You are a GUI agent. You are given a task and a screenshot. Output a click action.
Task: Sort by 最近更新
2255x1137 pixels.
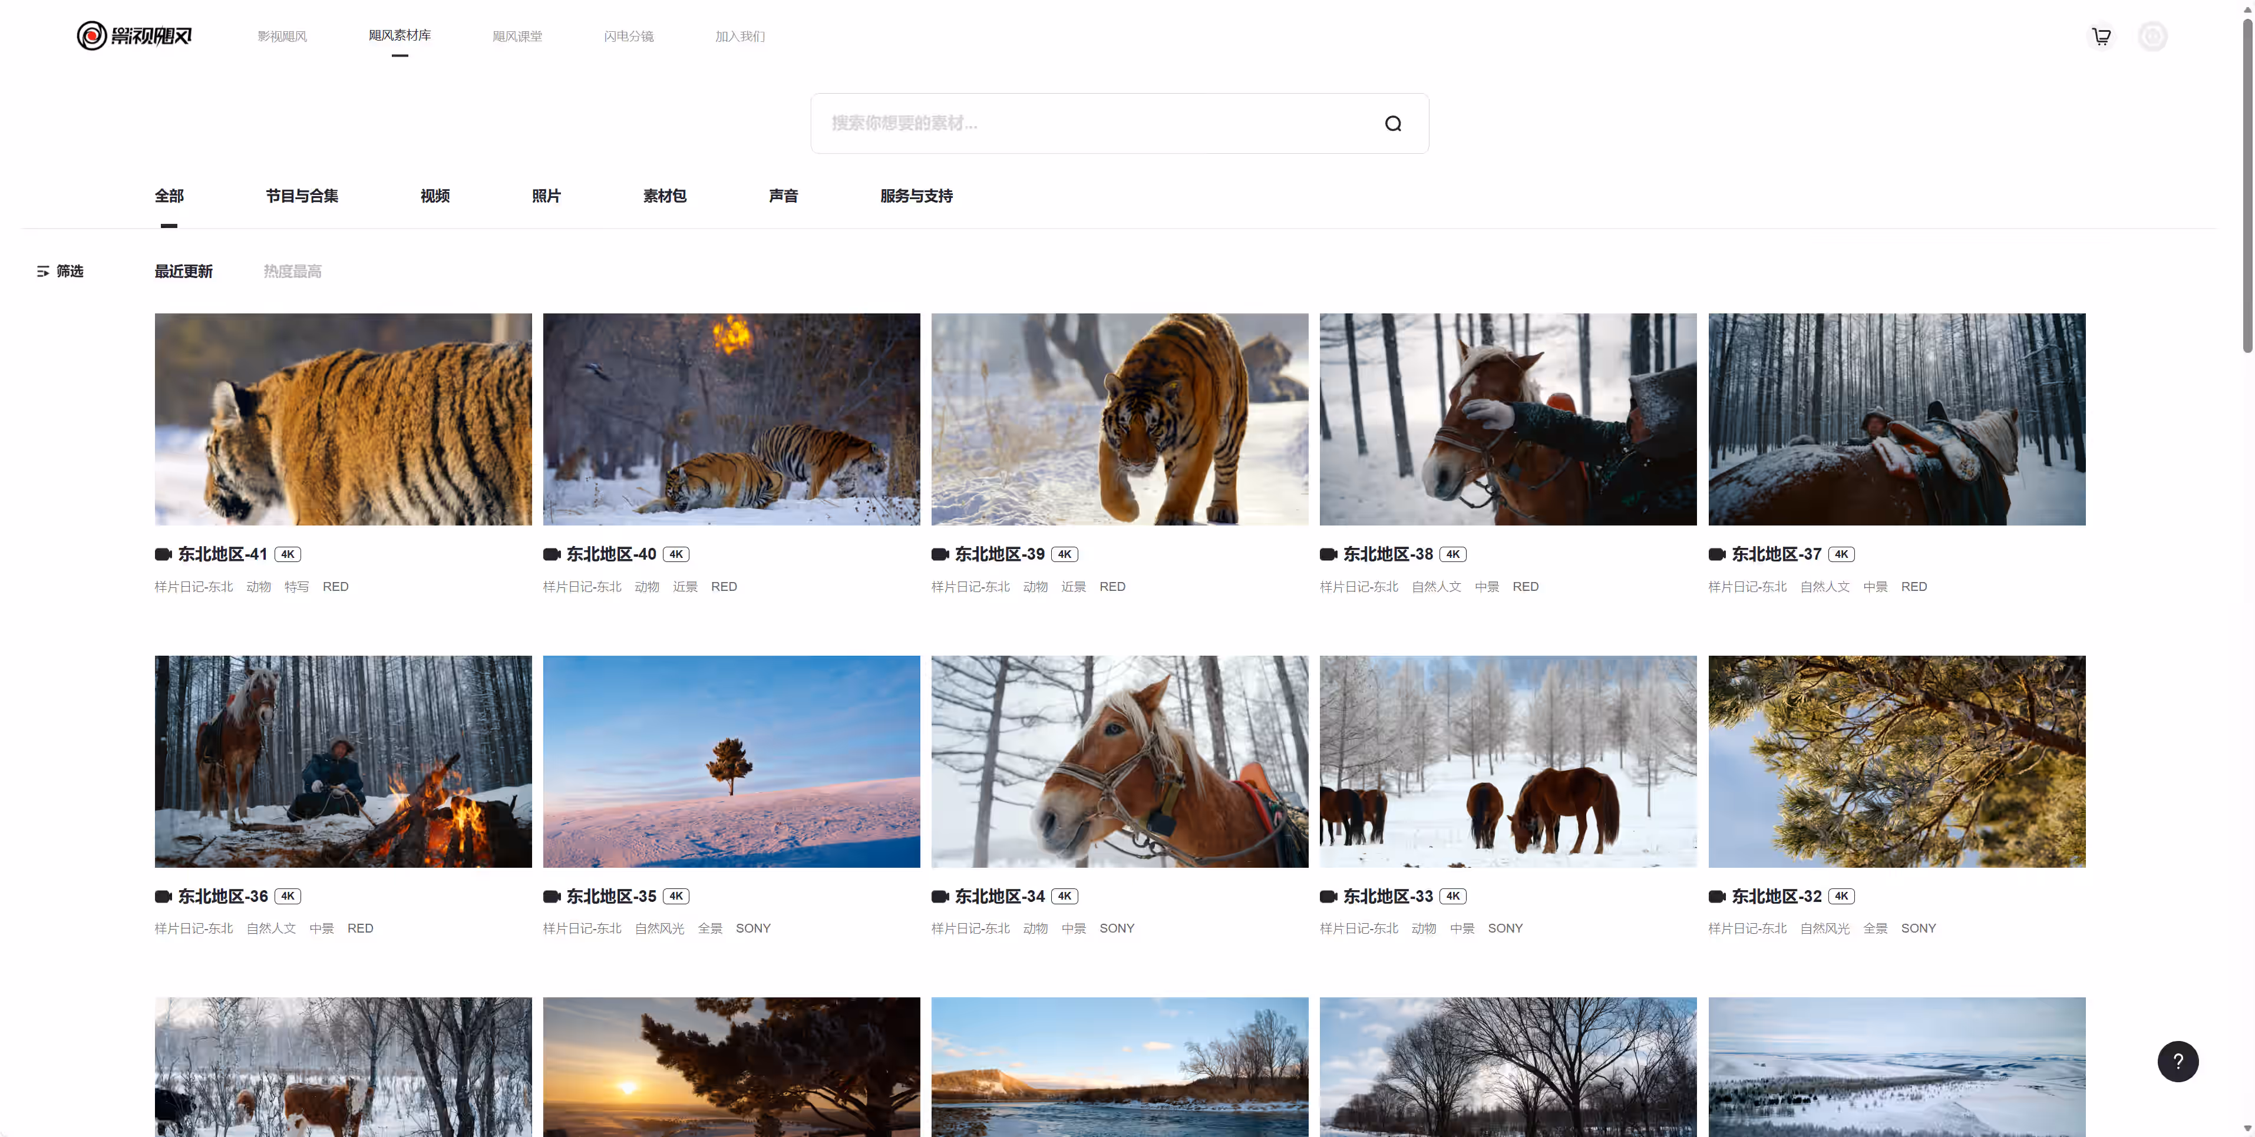point(183,272)
